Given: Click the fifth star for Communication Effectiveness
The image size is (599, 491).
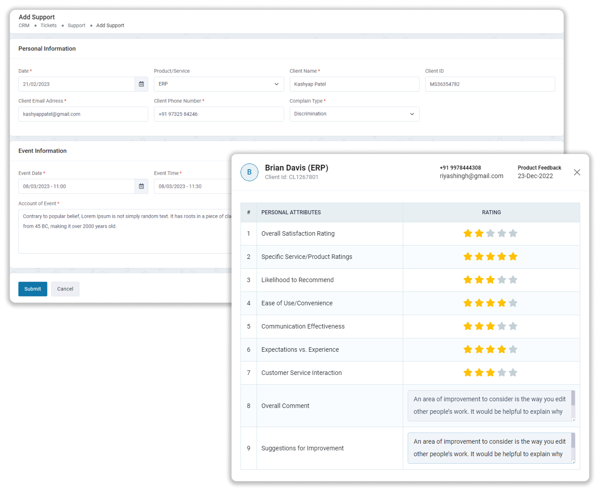Looking at the screenshot, I should [513, 326].
